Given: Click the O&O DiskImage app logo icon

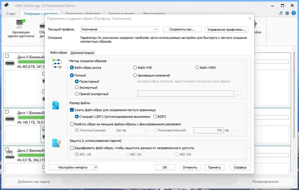Looking at the screenshot, I should tap(6, 5).
